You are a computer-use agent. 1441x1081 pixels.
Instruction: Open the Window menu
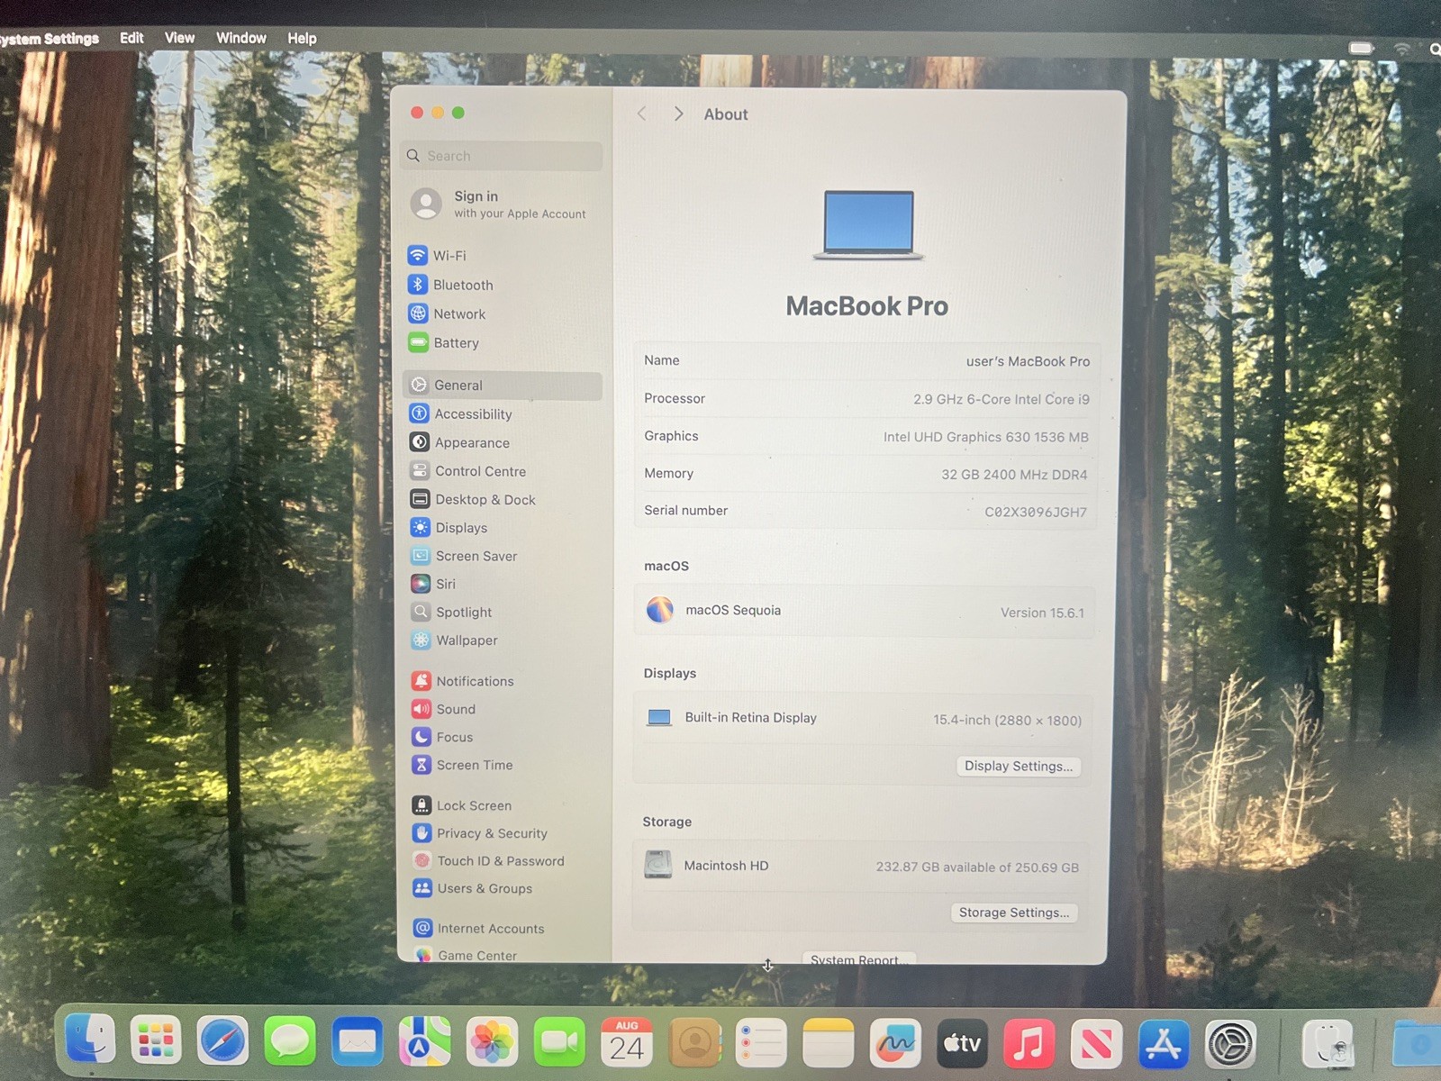pos(240,38)
